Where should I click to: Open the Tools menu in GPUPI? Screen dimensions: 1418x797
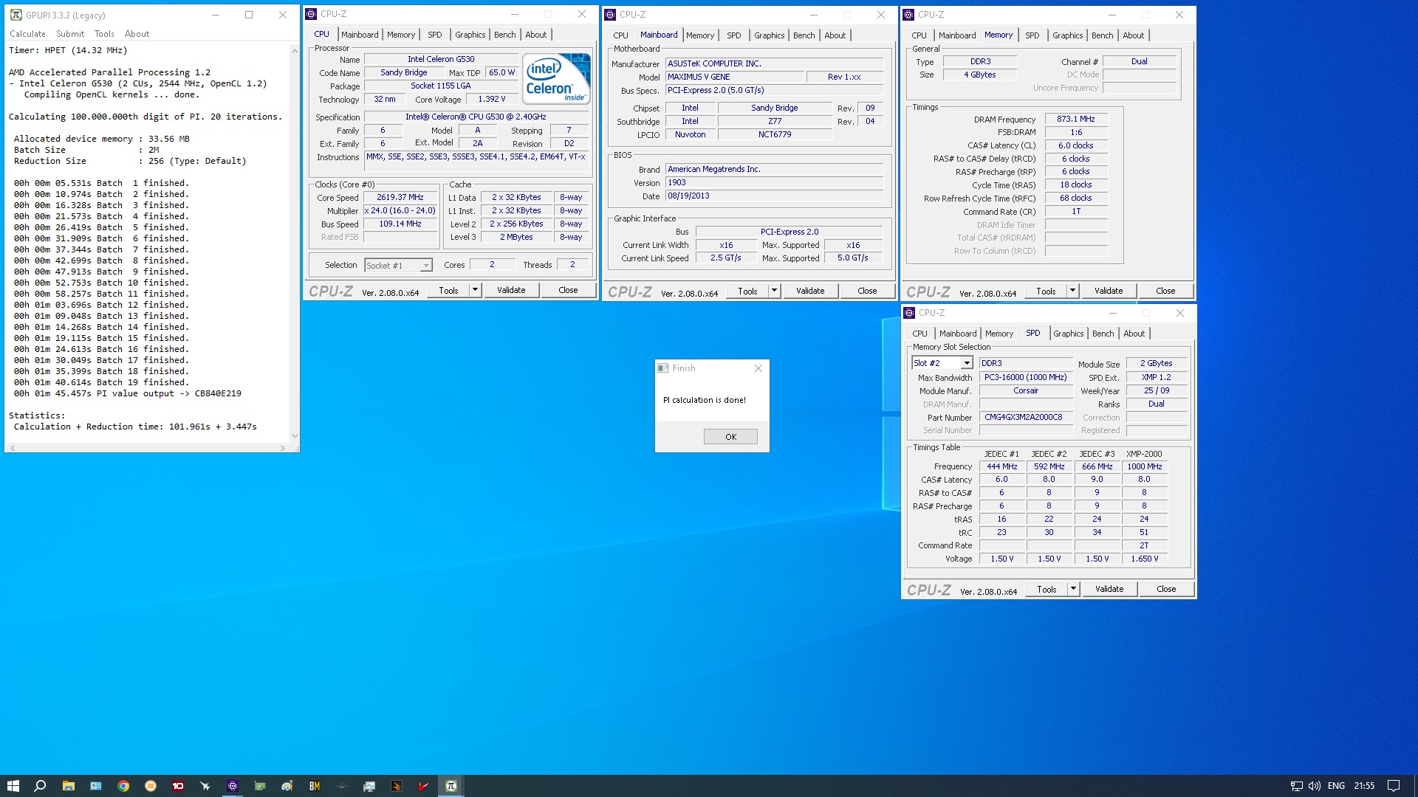(x=104, y=34)
